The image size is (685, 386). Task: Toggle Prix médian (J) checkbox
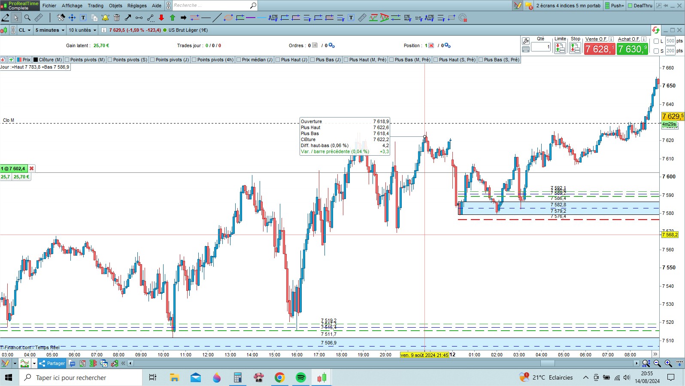[239, 60]
